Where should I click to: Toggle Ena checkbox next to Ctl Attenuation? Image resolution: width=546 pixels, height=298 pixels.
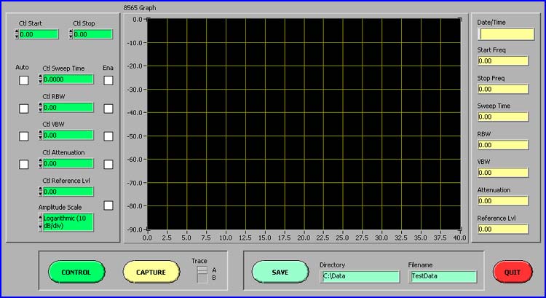[x=108, y=165]
